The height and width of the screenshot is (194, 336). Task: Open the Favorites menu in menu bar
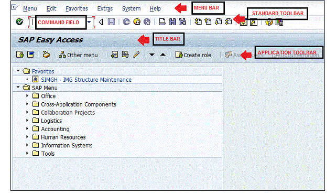point(77,8)
